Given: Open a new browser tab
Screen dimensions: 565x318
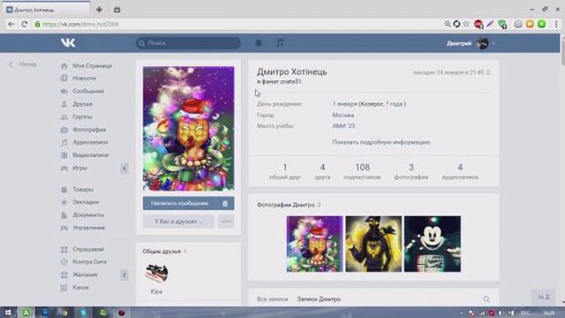Looking at the screenshot, I should (x=99, y=10).
